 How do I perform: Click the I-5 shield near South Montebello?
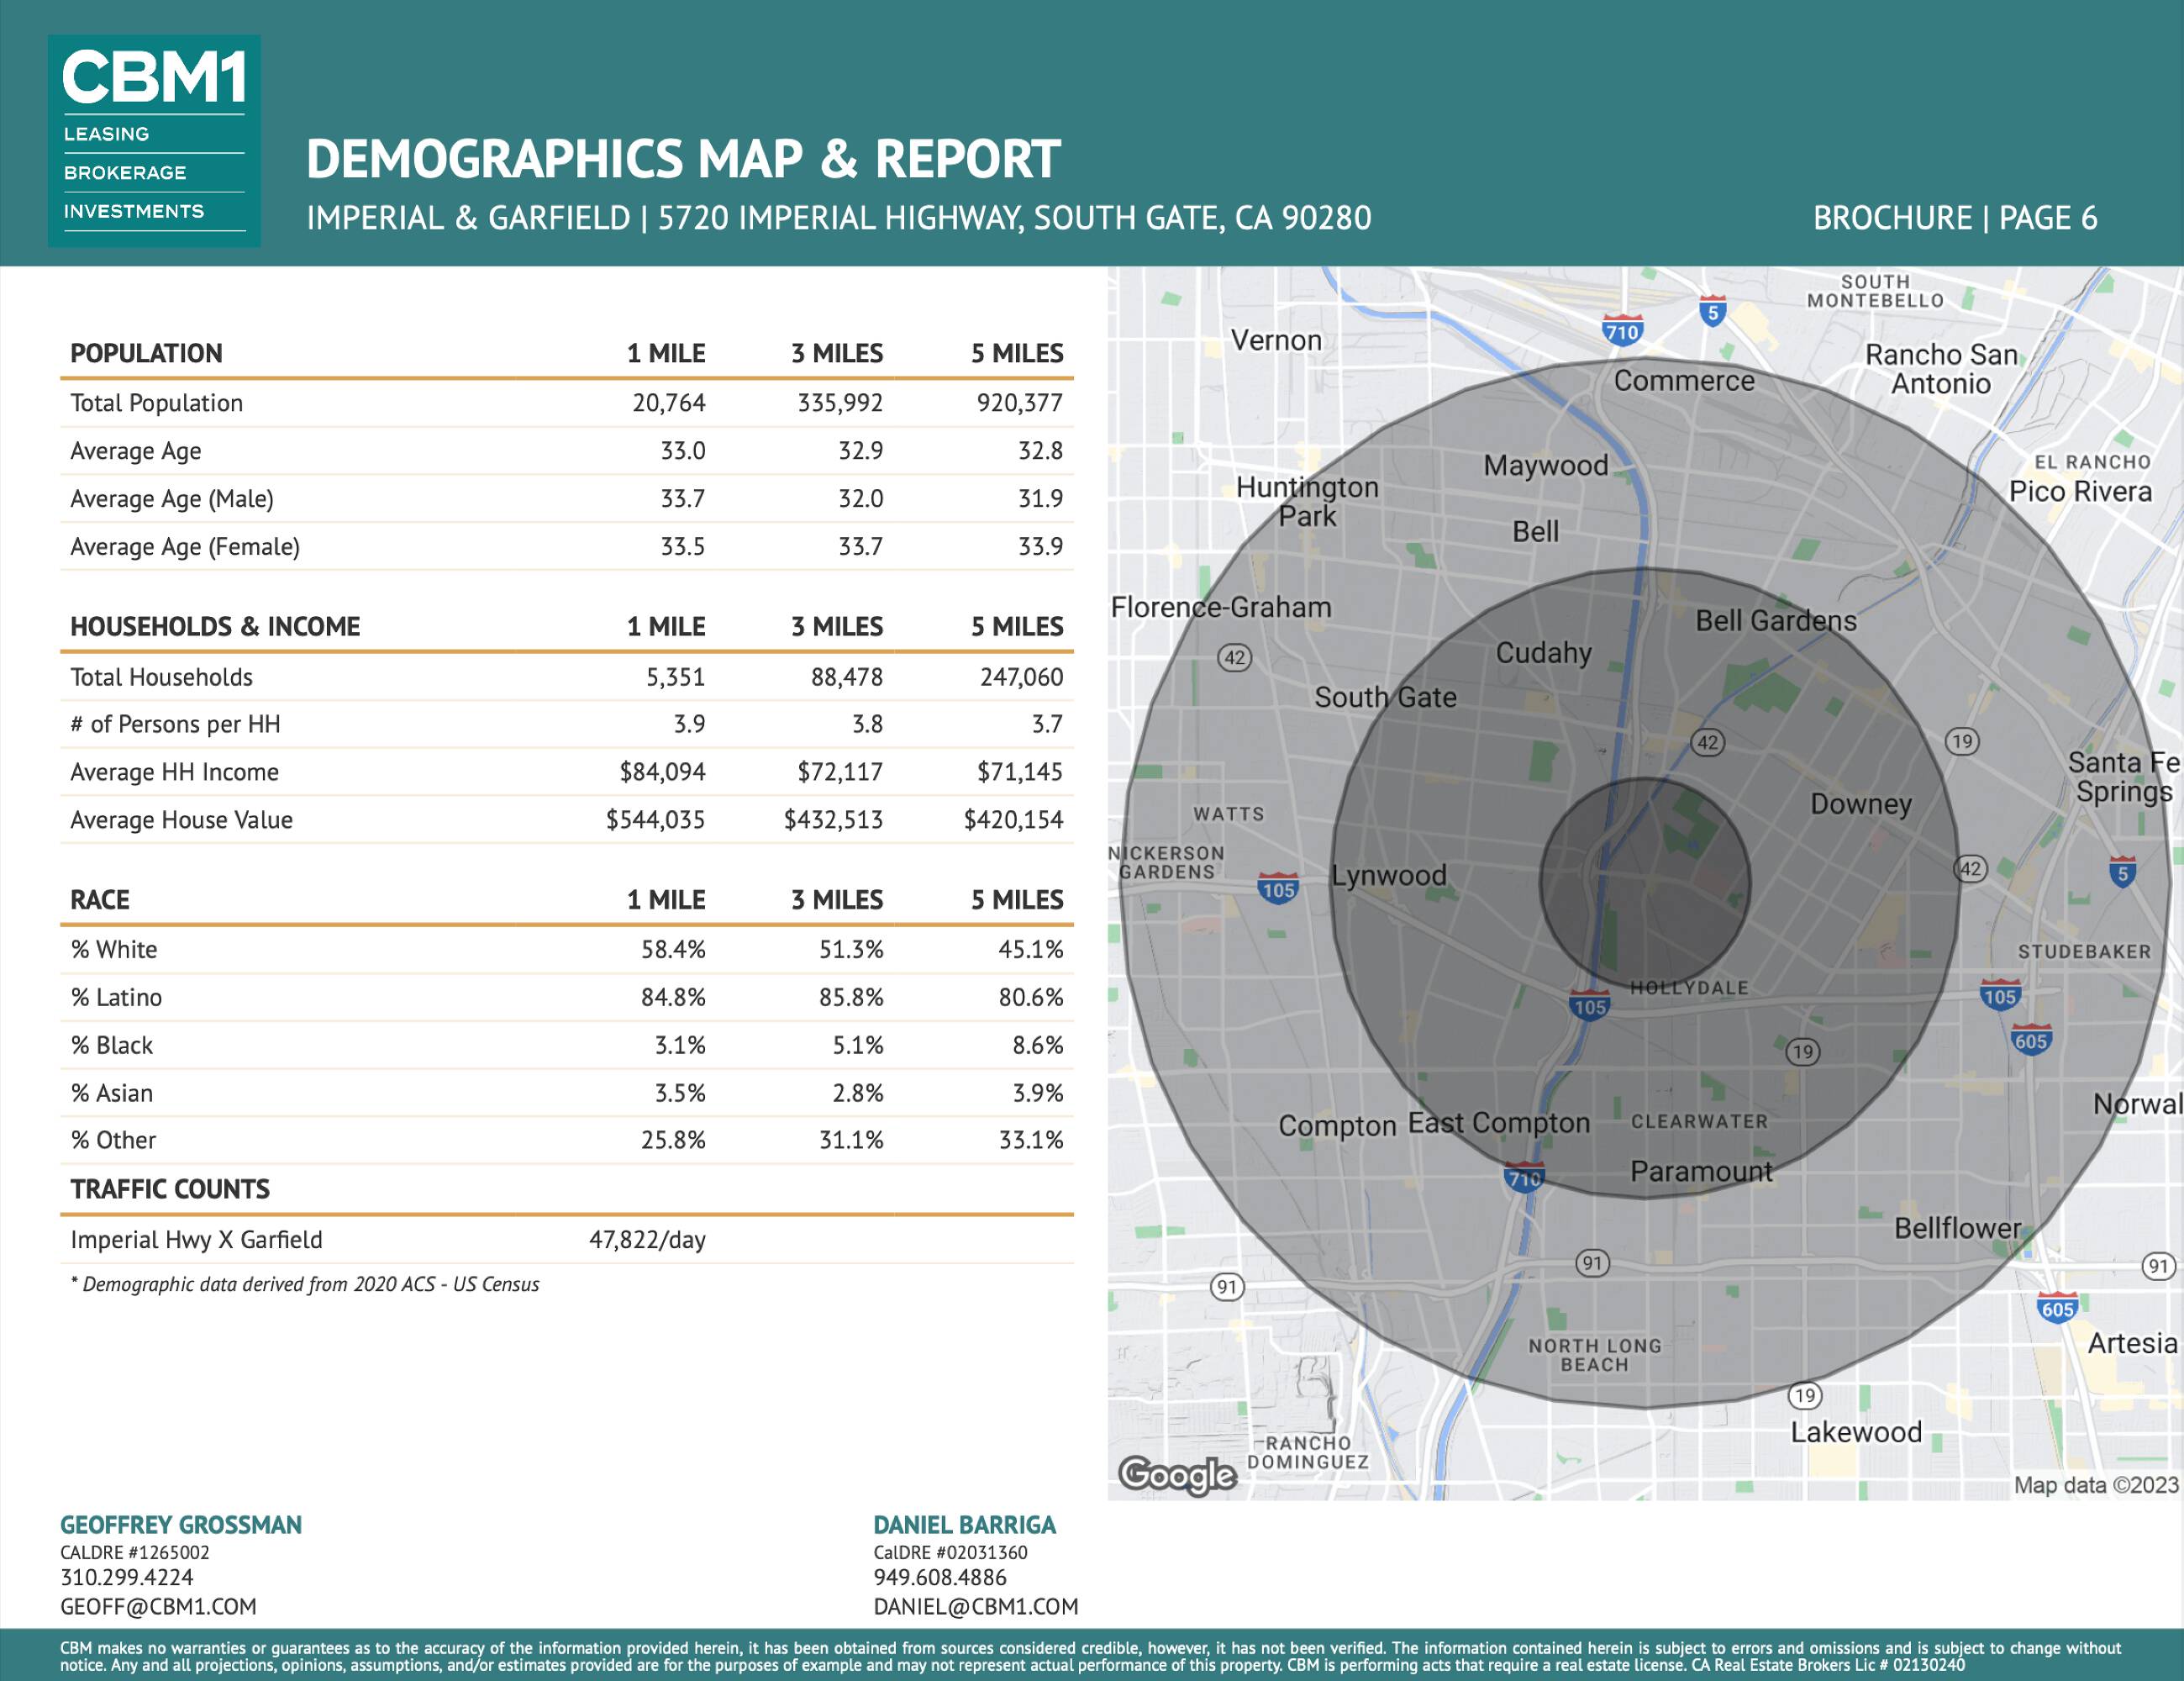click(x=1712, y=311)
